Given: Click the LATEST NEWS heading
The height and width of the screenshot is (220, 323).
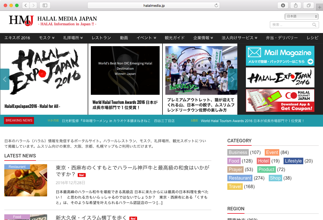Looking at the screenshot, I should 20,156.
